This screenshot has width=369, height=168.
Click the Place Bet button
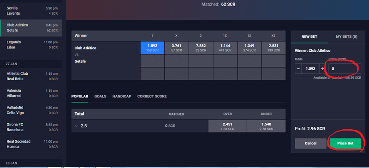345,143
